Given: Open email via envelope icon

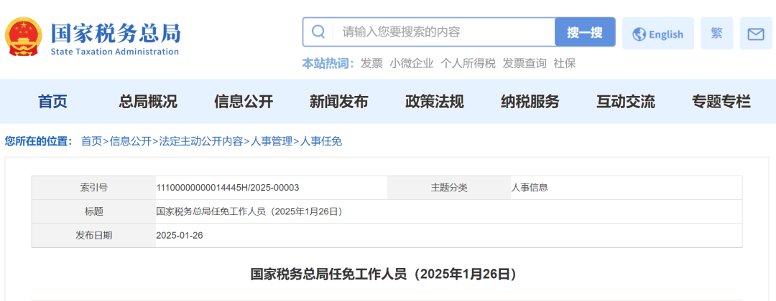Looking at the screenshot, I should point(755,34).
